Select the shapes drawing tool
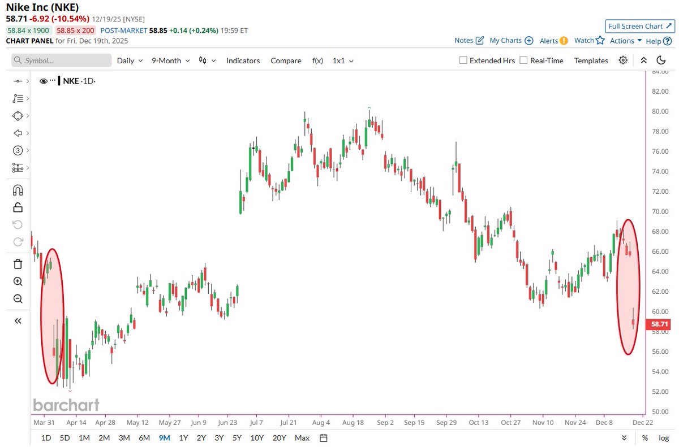 coord(17,115)
